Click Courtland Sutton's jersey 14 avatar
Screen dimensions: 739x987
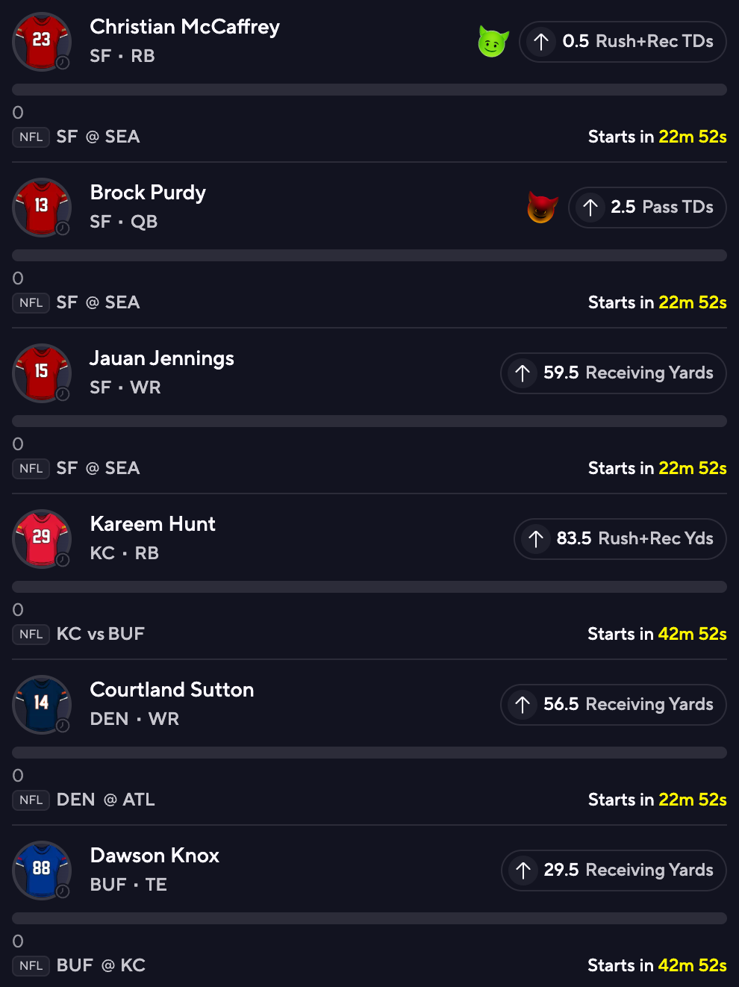(42, 705)
